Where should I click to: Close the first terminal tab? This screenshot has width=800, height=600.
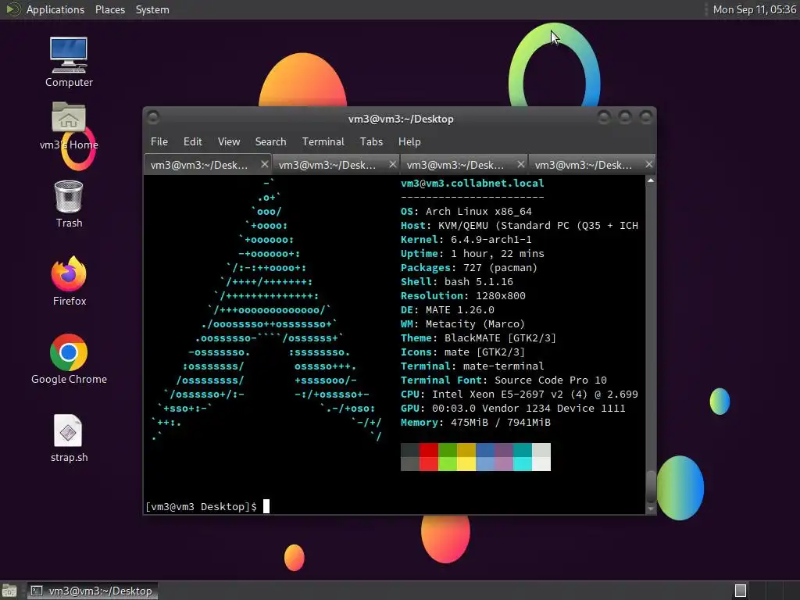click(264, 164)
